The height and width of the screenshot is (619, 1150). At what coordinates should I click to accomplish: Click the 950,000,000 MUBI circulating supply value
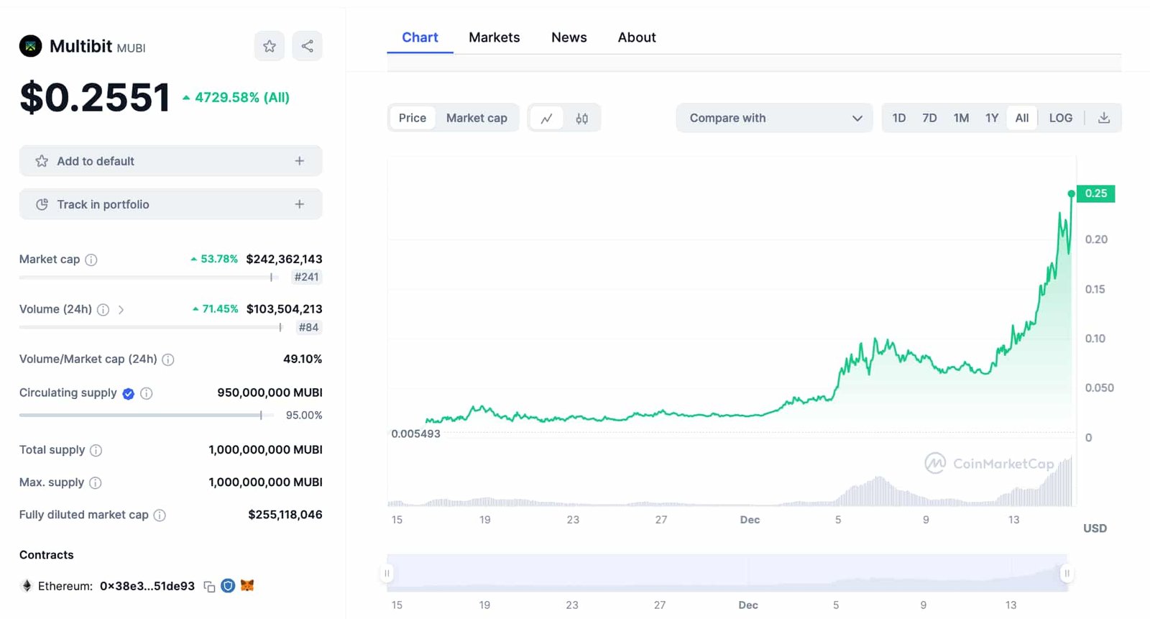(270, 393)
